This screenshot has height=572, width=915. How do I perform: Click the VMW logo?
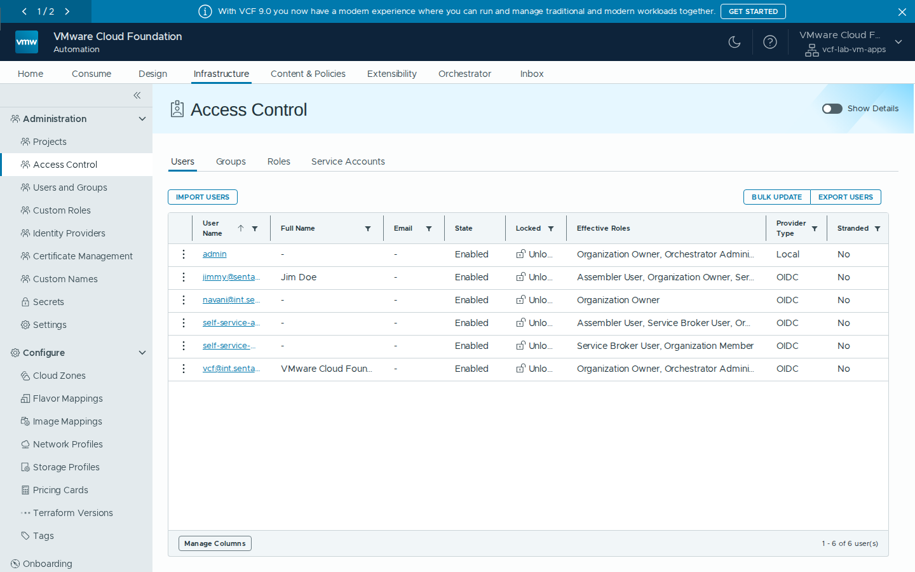tap(27, 42)
